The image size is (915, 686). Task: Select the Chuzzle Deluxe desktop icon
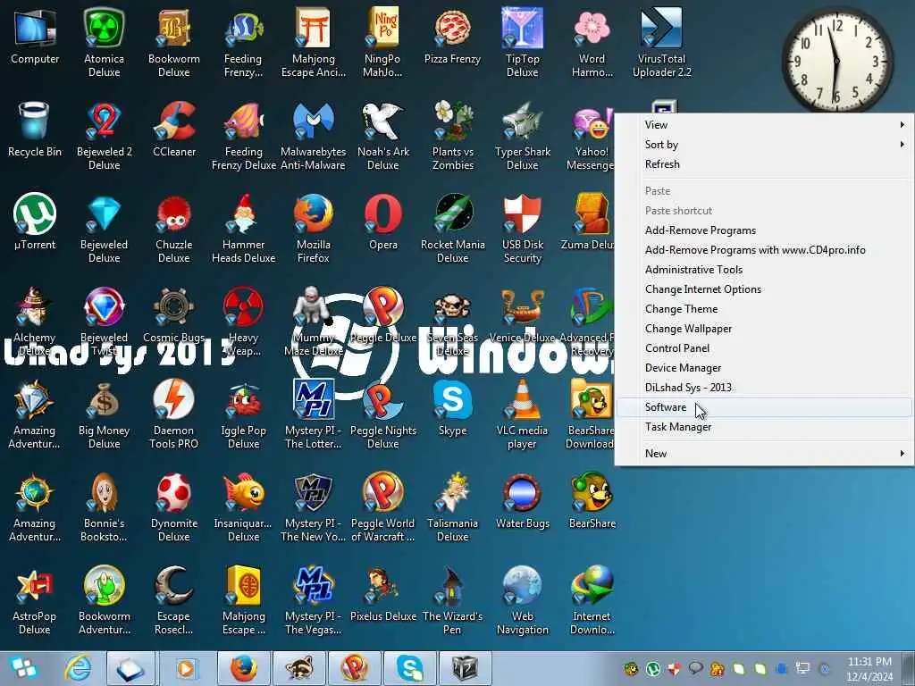[x=174, y=228]
